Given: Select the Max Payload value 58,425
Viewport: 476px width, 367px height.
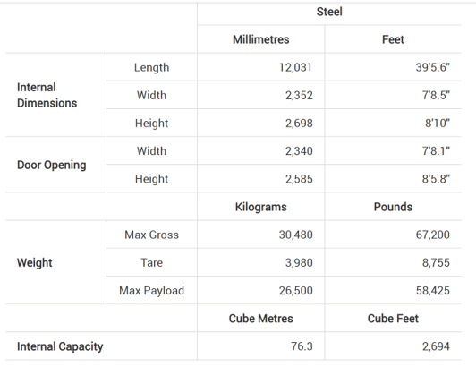Looking at the screenshot, I should click(x=432, y=291).
